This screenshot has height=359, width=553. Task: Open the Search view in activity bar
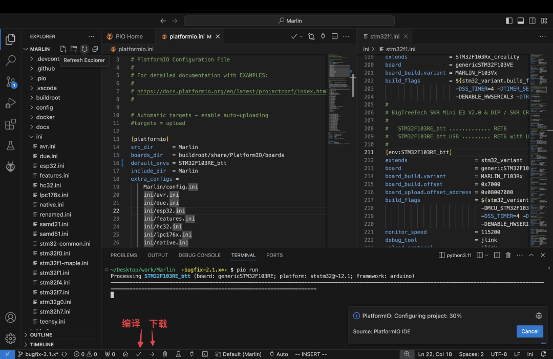coord(10,60)
